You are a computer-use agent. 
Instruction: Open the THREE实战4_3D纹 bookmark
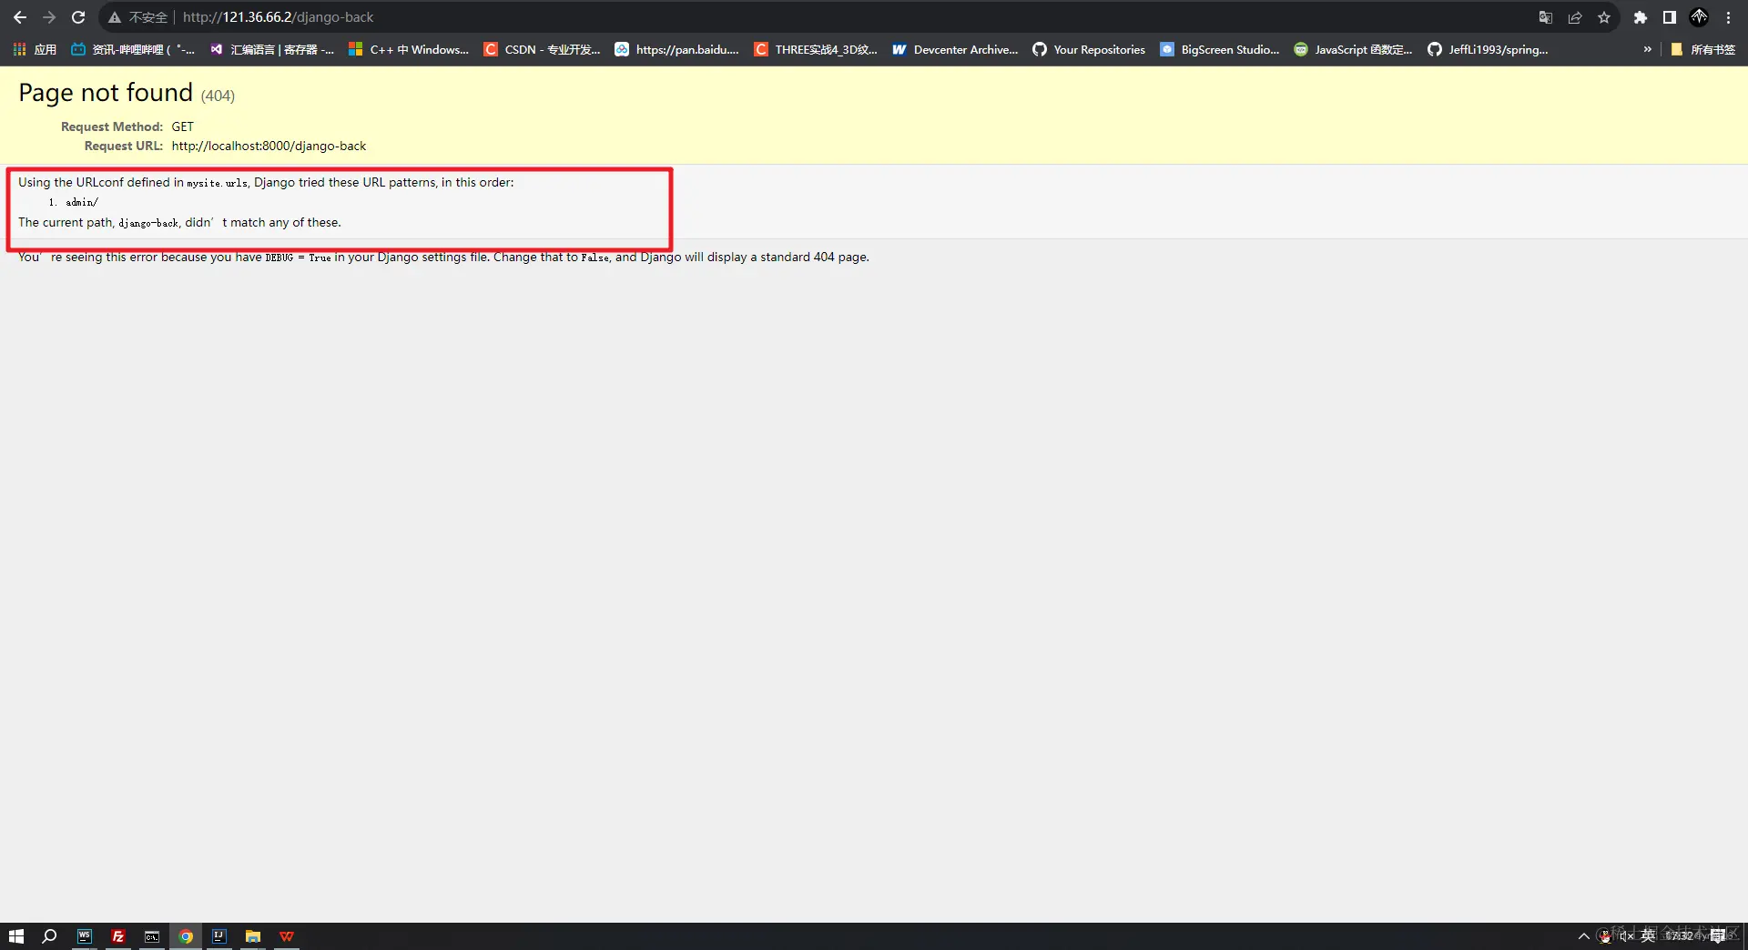click(816, 49)
